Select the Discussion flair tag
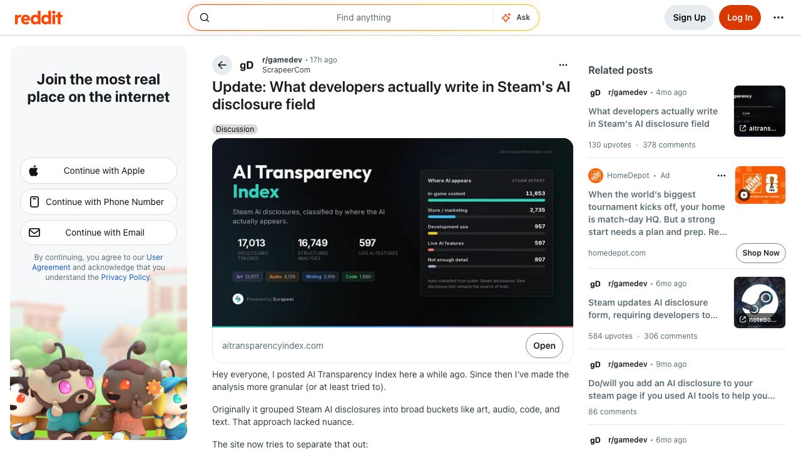The image size is (801, 450). click(x=235, y=129)
